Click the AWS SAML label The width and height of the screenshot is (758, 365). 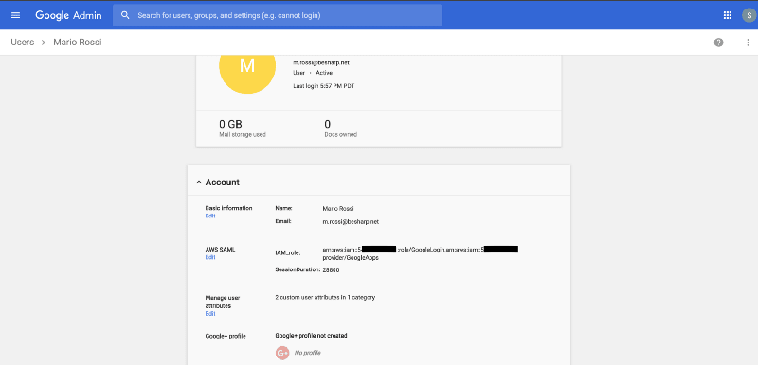(x=220, y=250)
